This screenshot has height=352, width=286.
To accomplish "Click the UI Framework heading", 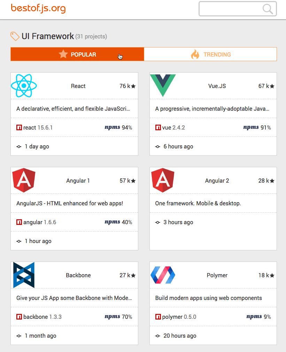I will (48, 36).
